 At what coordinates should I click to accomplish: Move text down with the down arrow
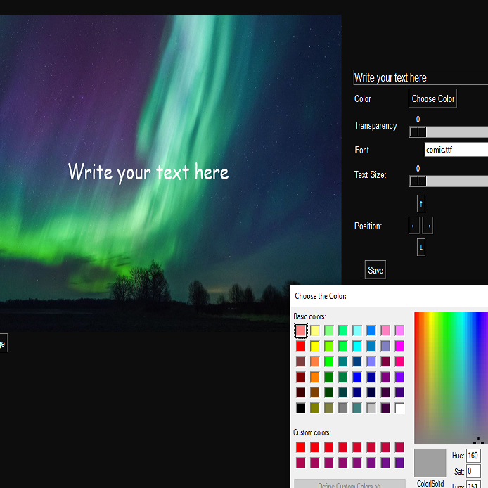pyautogui.click(x=421, y=248)
